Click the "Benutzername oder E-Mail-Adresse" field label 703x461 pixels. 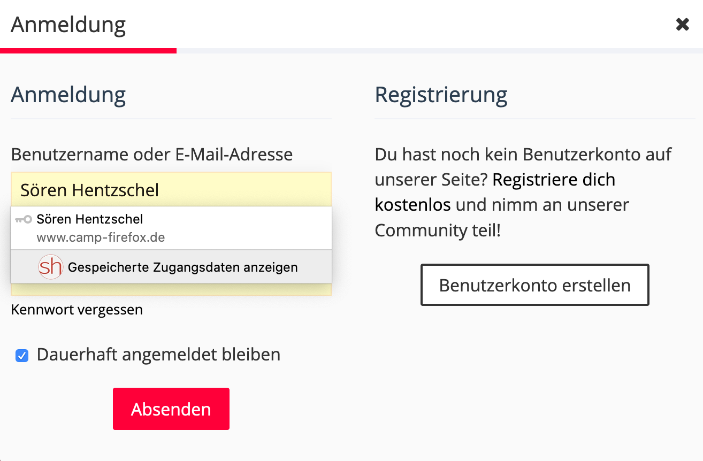point(152,155)
